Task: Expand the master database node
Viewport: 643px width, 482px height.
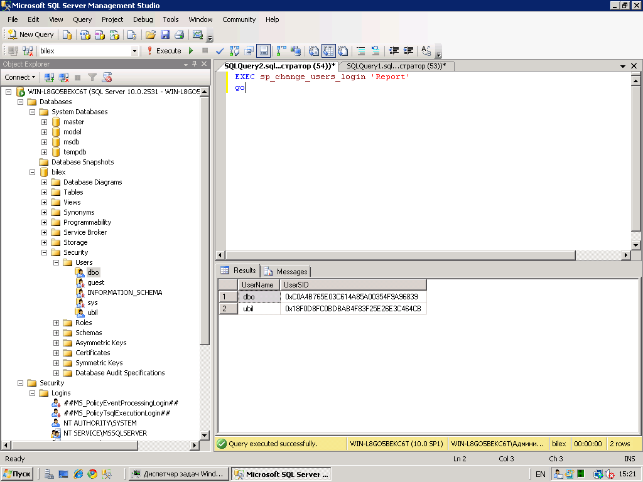Action: [45, 122]
